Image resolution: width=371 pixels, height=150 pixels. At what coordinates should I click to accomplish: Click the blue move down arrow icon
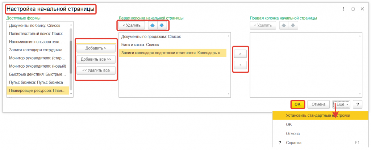161,25
